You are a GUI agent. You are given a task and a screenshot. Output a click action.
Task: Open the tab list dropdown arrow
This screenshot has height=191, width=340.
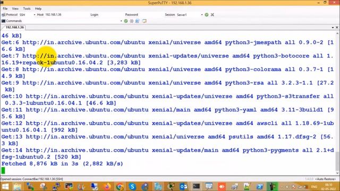[x=333, y=28]
